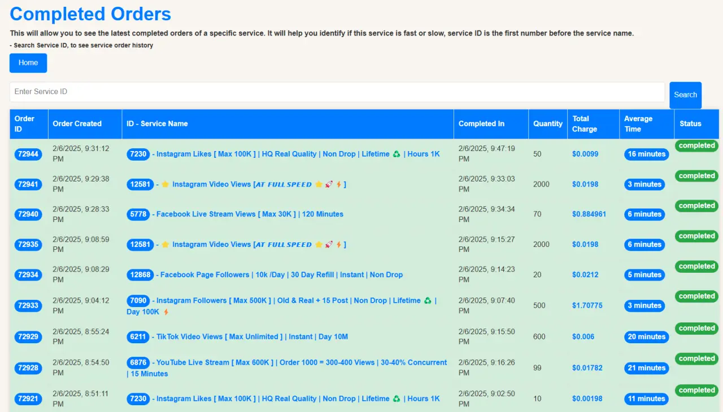Open order ID badge 72921
This screenshot has height=412, width=723.
(x=28, y=399)
